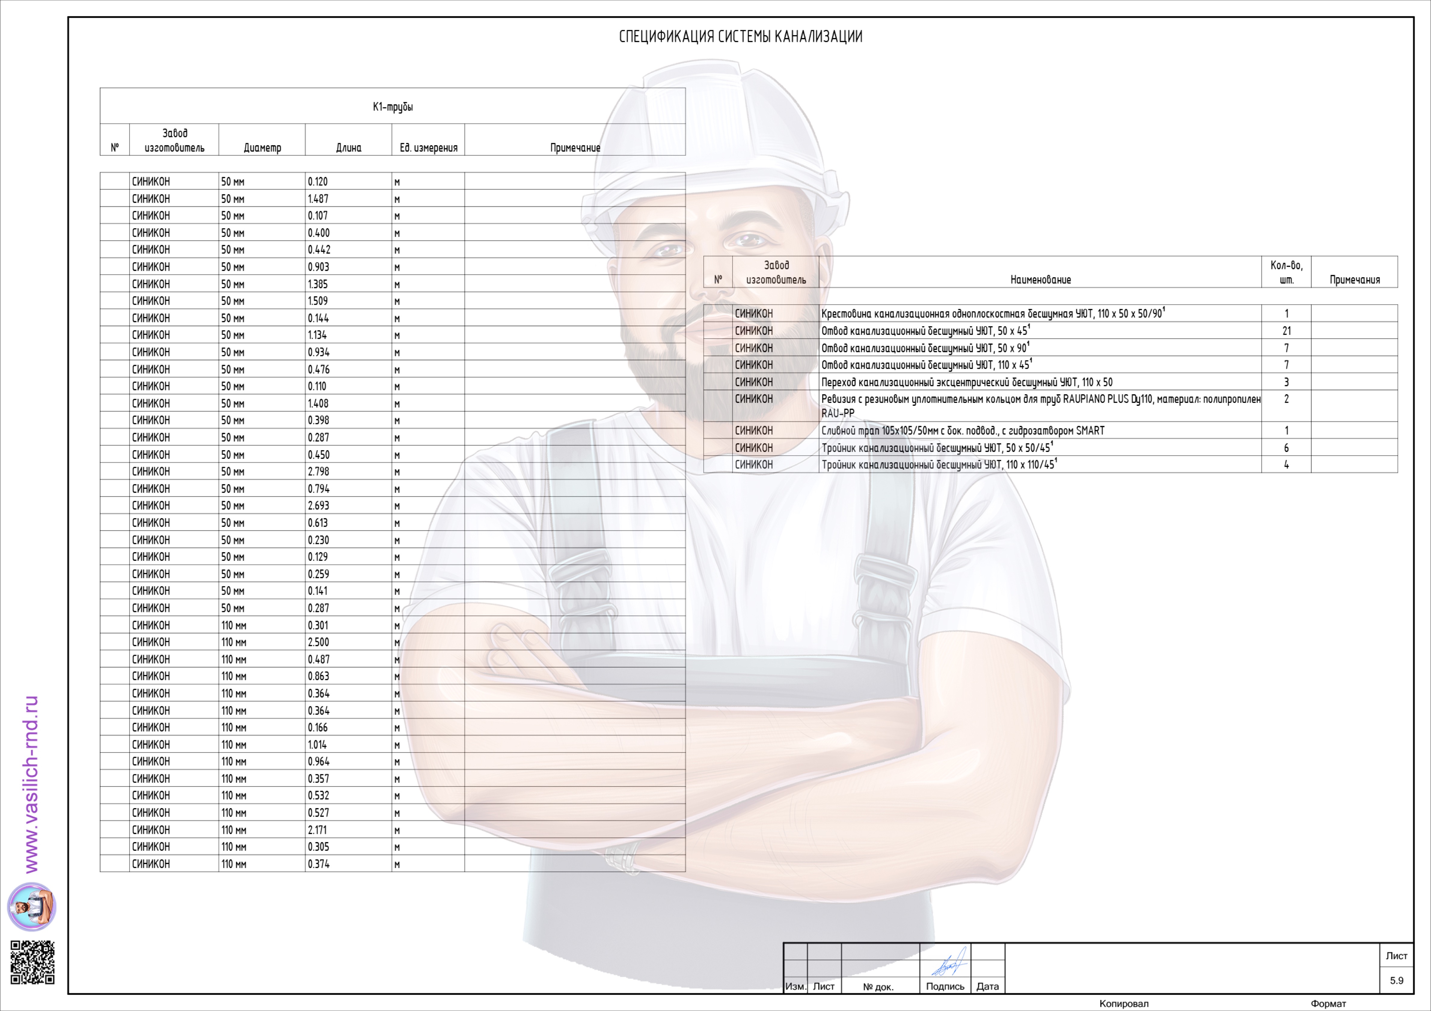Click the sheet number 5.9
The height and width of the screenshot is (1011, 1431).
pos(1396,980)
